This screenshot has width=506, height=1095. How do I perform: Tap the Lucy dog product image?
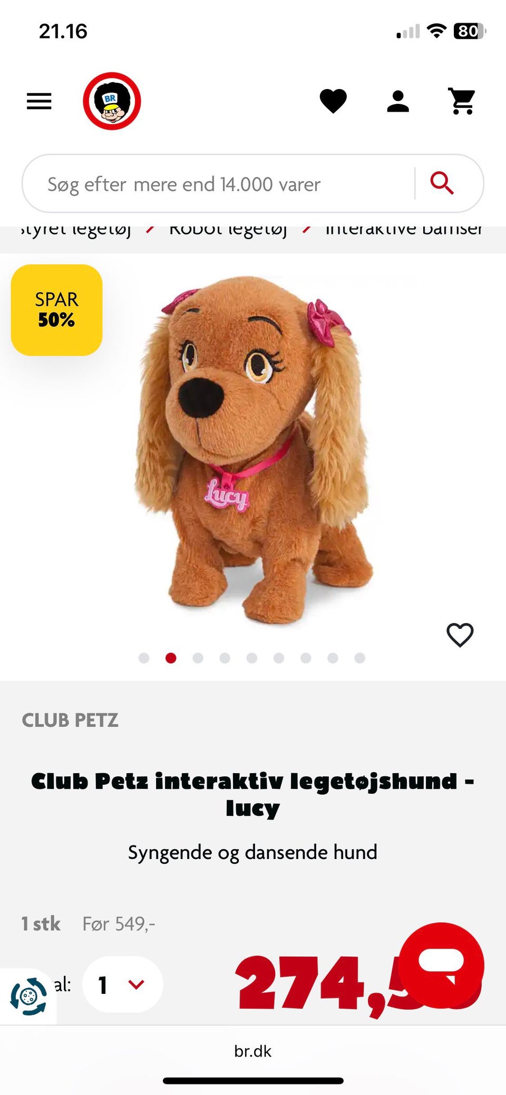(252, 450)
